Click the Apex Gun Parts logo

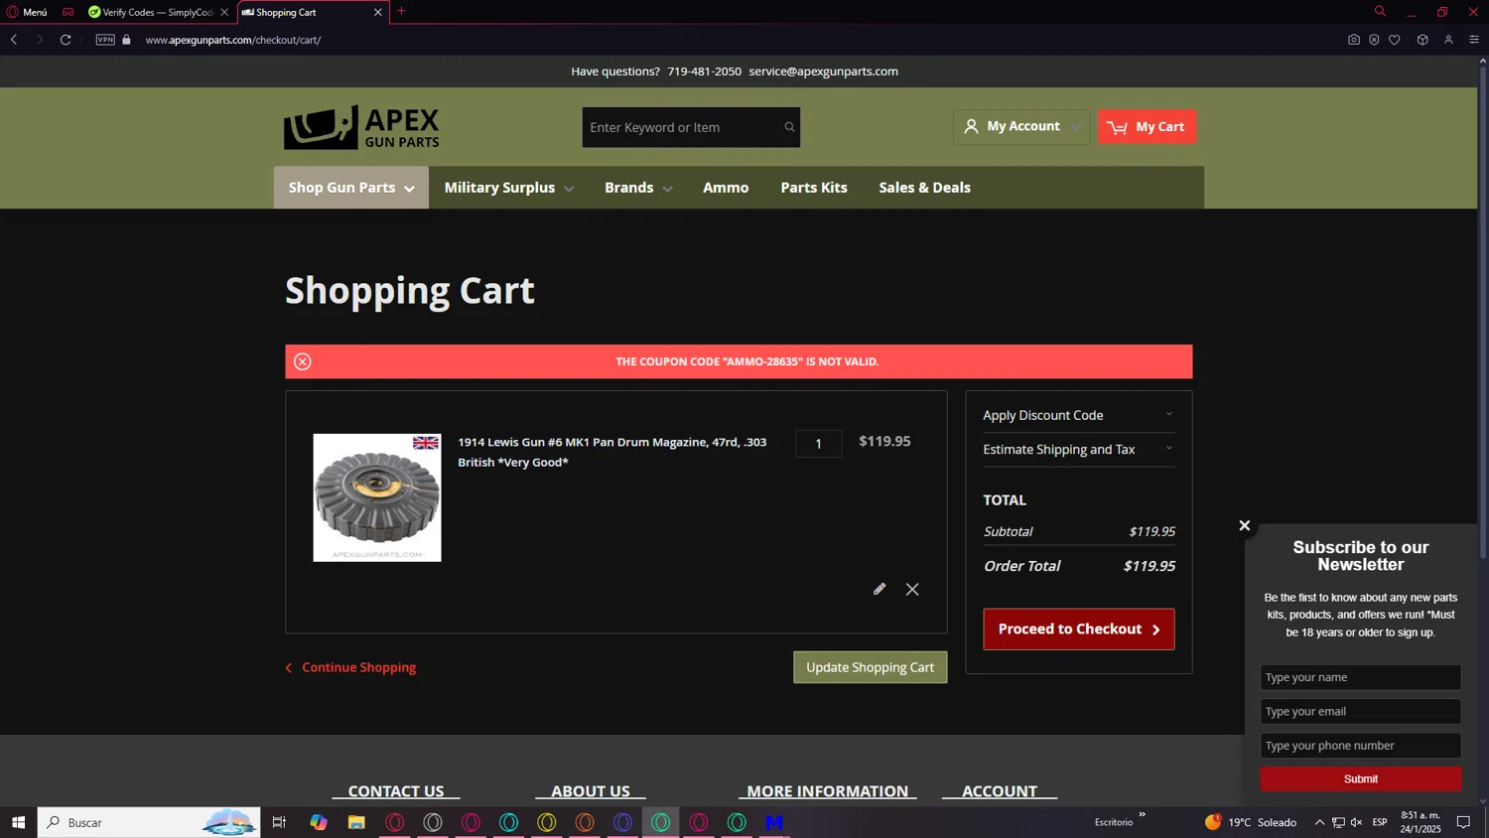point(361,127)
